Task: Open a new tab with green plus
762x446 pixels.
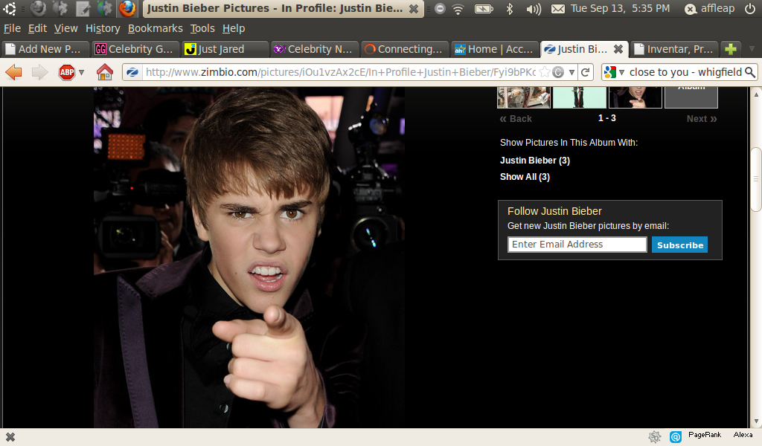Action: pyautogui.click(x=731, y=49)
